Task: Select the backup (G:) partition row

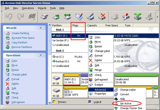Action: pyautogui.click(x=70, y=61)
